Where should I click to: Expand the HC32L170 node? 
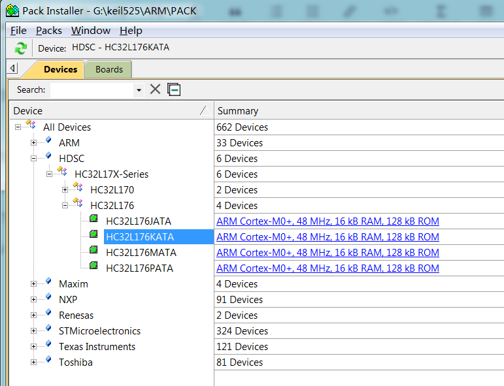pos(65,190)
